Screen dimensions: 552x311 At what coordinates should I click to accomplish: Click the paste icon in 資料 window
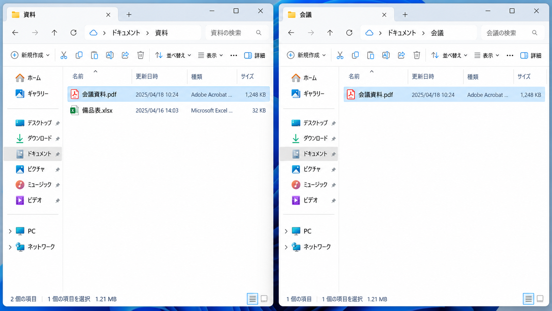[x=94, y=55]
